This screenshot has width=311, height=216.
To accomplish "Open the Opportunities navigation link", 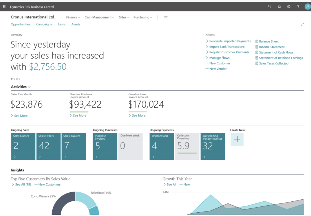I will [x=20, y=24].
